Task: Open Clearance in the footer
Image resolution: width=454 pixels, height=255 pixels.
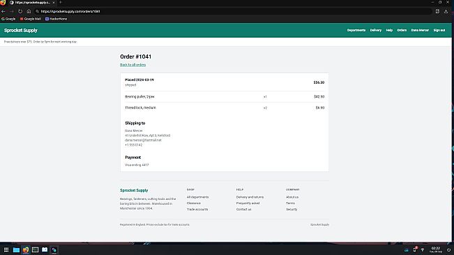Action: pyautogui.click(x=194, y=203)
